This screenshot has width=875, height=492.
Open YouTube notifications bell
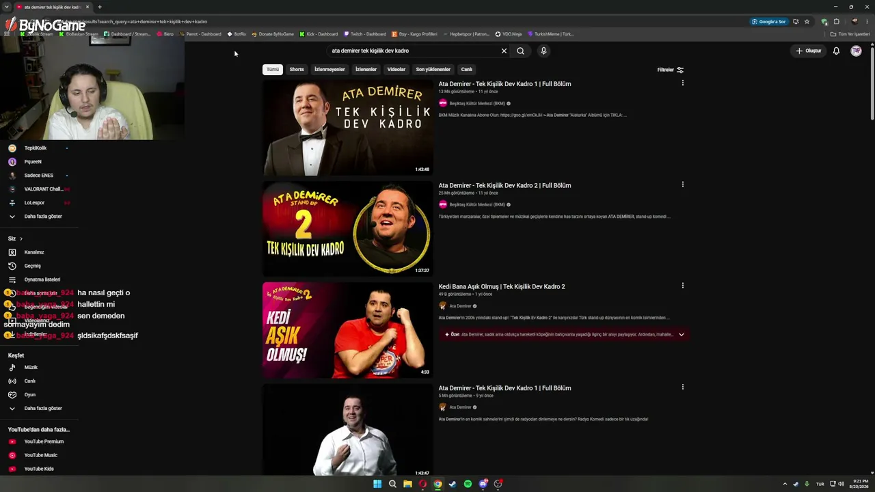click(836, 51)
